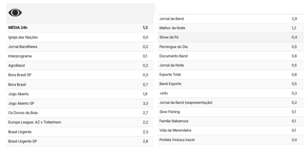Open the AgroBand program row
Viewport: 307px width, 153px height.
(x=80, y=66)
